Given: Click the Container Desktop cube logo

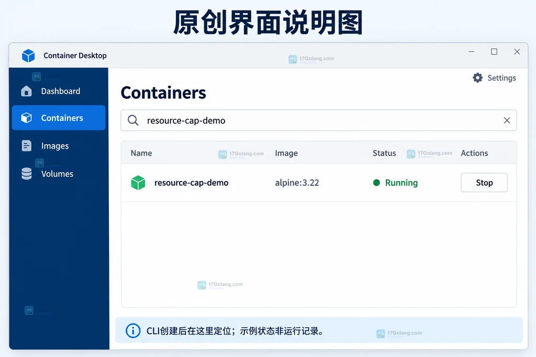Looking at the screenshot, I should click(28, 55).
